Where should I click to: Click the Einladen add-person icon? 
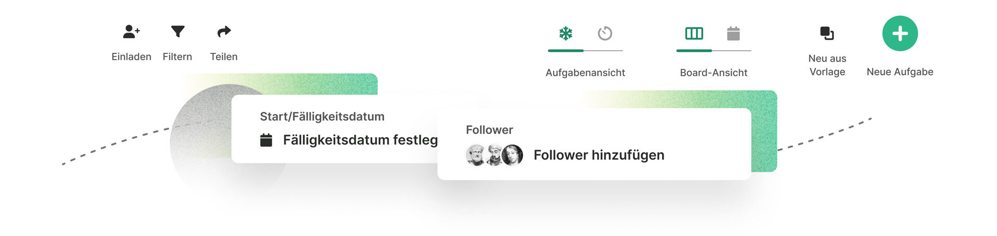click(131, 32)
